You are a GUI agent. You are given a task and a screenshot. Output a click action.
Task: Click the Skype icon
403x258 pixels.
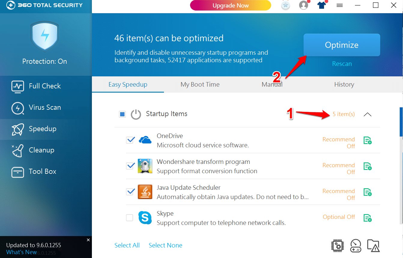(x=145, y=218)
